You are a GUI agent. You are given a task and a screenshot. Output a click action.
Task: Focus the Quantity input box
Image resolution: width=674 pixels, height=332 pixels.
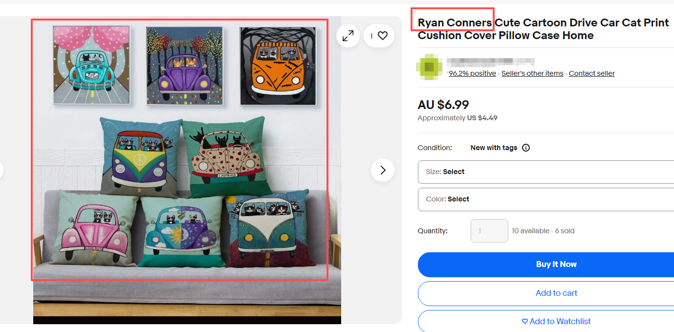point(489,231)
